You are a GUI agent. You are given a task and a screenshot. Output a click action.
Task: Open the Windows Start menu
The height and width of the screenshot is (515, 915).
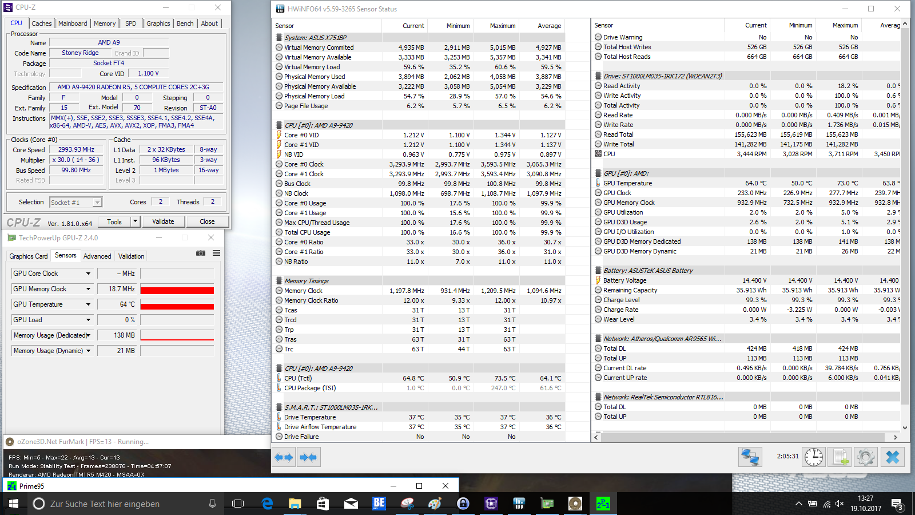(14, 504)
